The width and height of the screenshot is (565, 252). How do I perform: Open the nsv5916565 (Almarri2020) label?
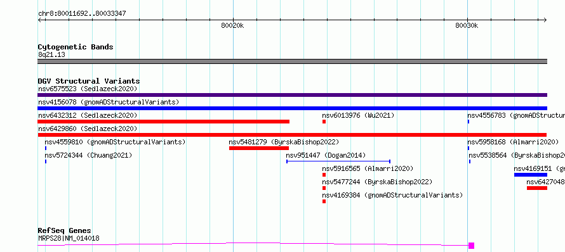point(368,168)
